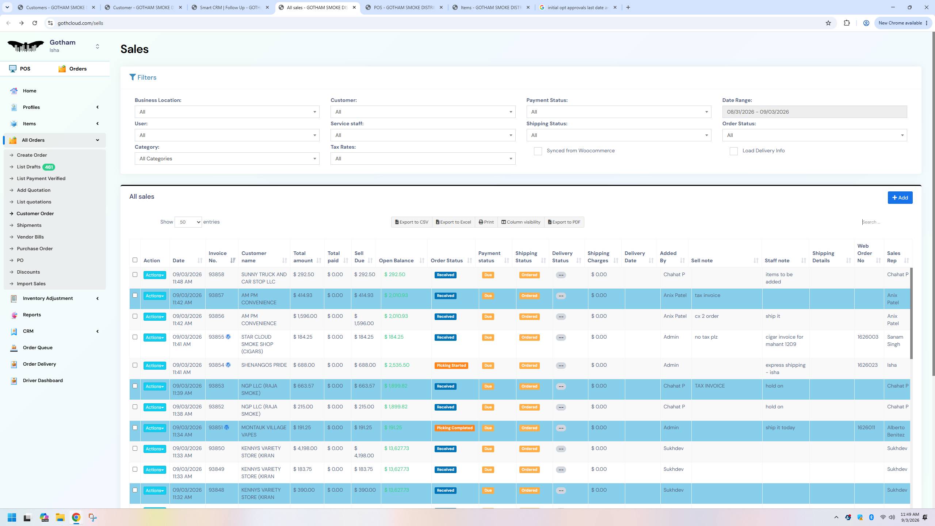Enable the Synced from Woocommerce checkbox
This screenshot has width=935, height=526.
pyautogui.click(x=538, y=151)
